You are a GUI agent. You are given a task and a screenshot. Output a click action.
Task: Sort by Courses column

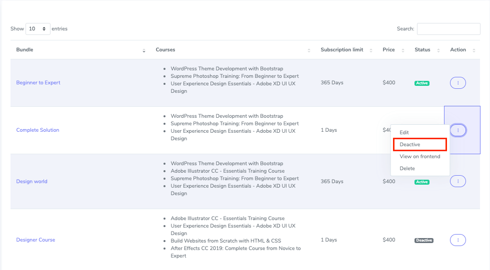tap(308, 50)
